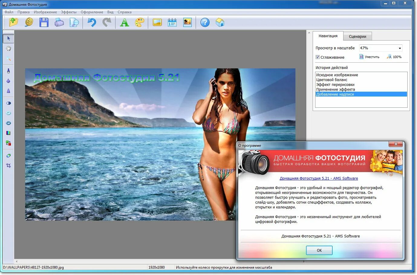Select history entry Добавление надписи
Viewport: 417px width, 275px height.
tap(361, 94)
